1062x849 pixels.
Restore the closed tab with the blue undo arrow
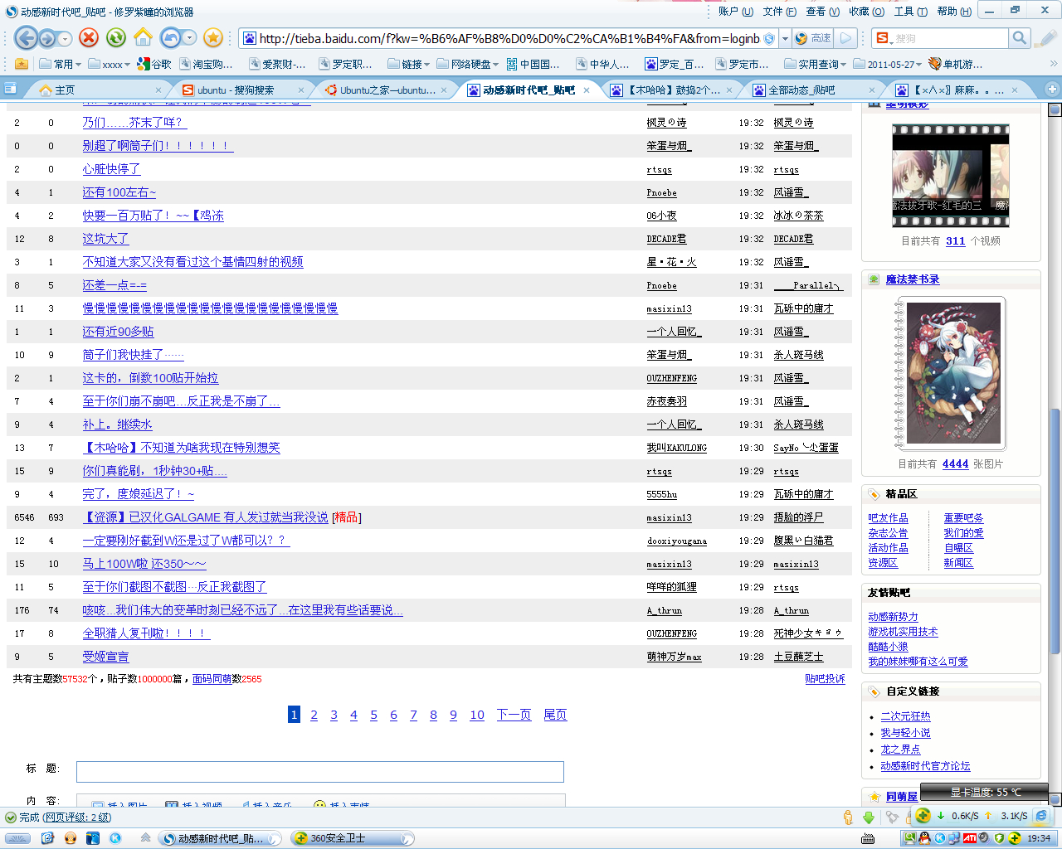click(x=170, y=37)
